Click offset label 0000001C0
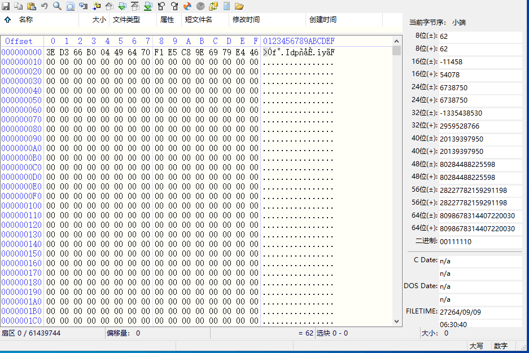This screenshot has width=529, height=353. point(21,321)
